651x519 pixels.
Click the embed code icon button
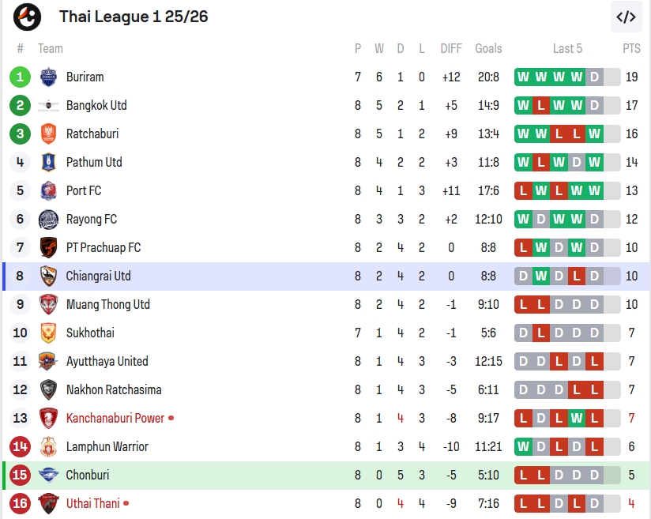[626, 17]
